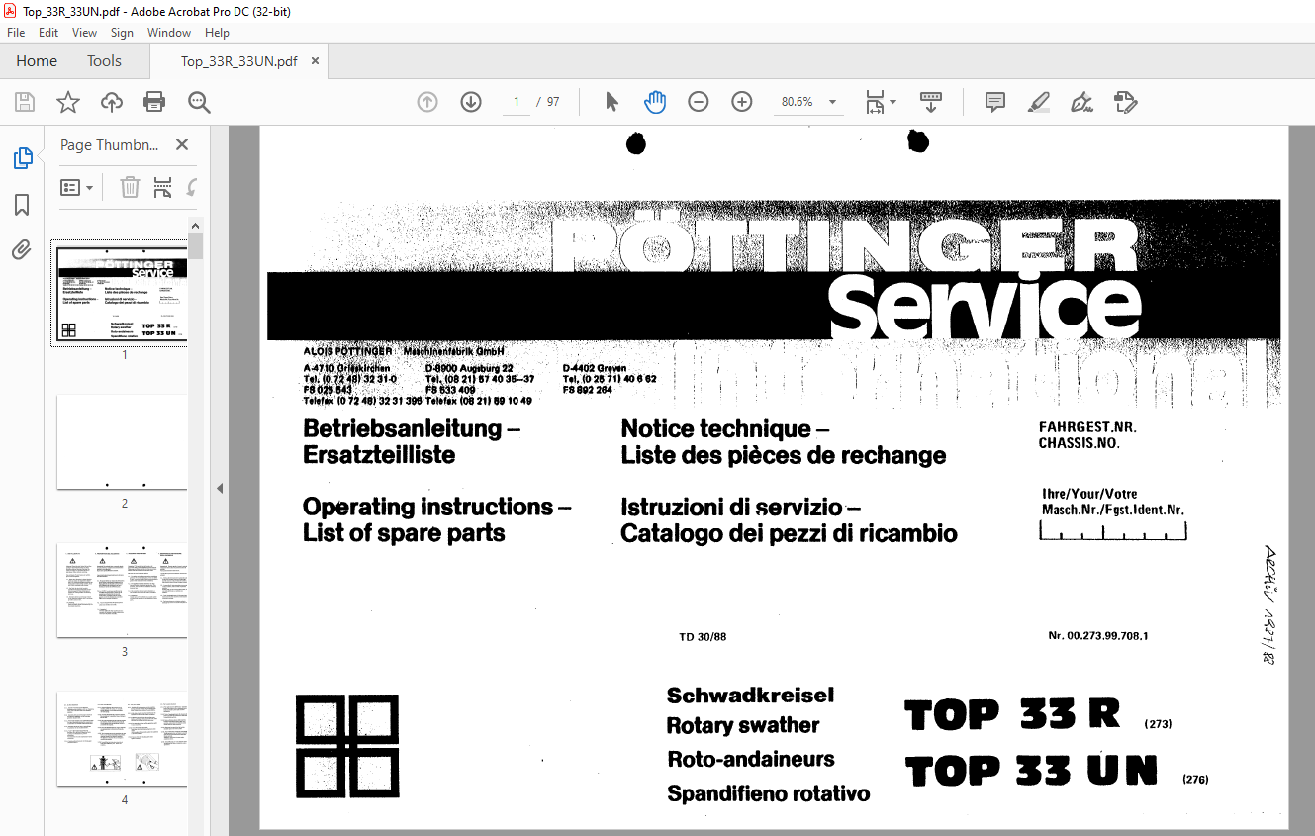Collapse the navigation pane with the arrow

(220, 488)
